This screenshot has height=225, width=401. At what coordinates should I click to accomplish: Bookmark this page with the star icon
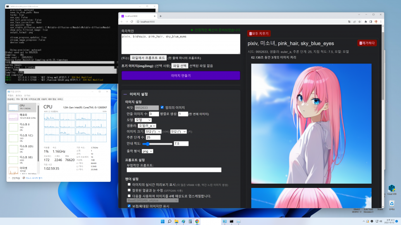click(360, 22)
